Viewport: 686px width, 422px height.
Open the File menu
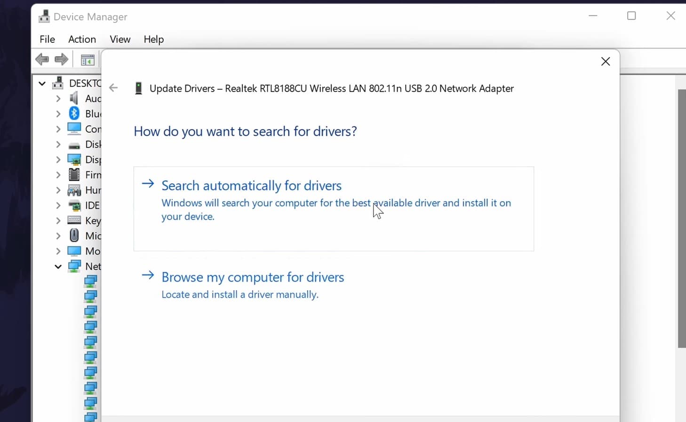(x=47, y=39)
